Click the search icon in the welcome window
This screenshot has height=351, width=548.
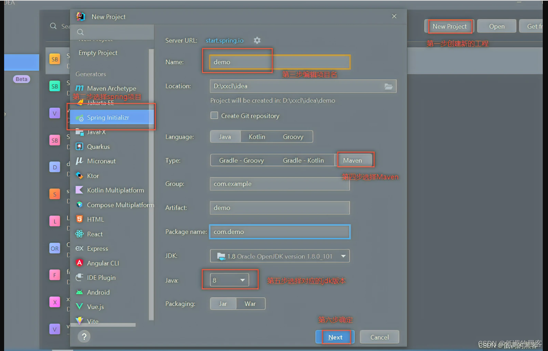(53, 26)
